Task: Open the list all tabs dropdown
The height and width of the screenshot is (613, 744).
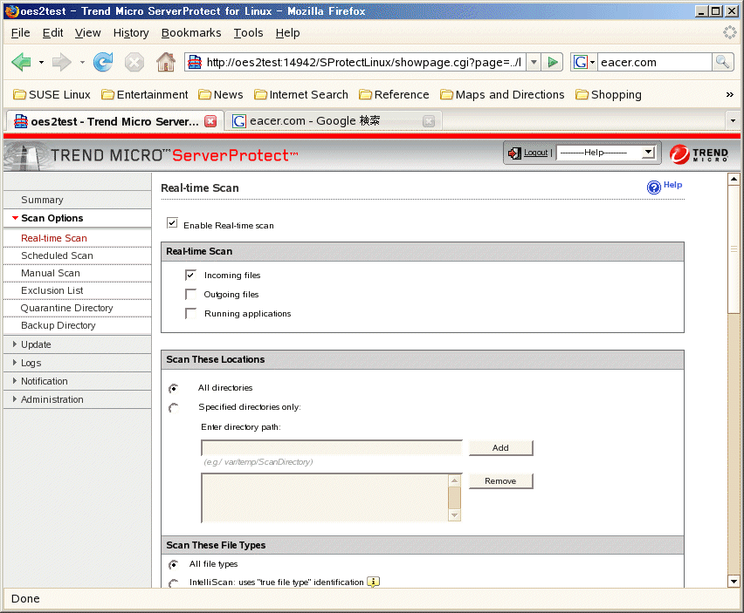Action: click(733, 121)
